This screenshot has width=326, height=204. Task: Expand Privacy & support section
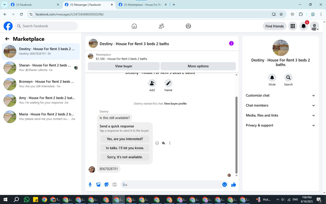(280, 125)
